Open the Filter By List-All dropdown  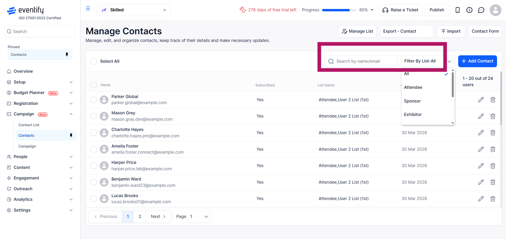428,61
